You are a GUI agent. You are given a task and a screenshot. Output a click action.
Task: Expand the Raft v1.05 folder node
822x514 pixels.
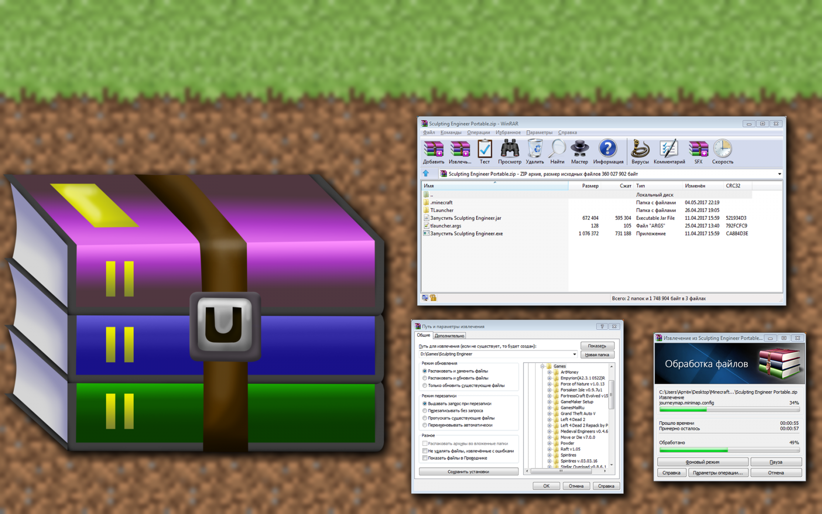[549, 449]
